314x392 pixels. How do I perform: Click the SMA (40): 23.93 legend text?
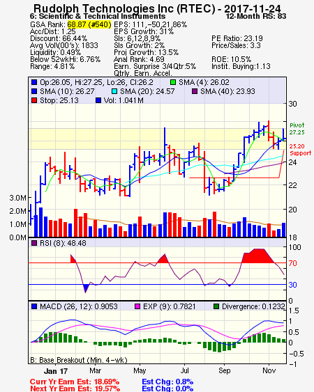[x=227, y=91]
